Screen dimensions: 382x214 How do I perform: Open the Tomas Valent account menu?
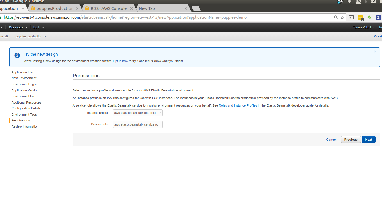click(x=363, y=27)
